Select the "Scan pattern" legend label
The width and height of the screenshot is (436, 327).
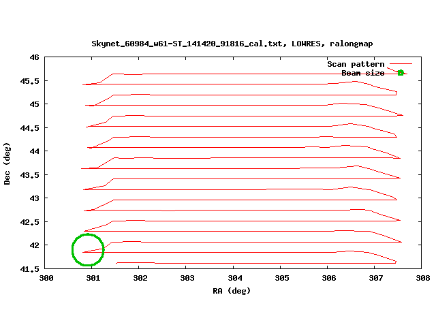pyautogui.click(x=356, y=63)
